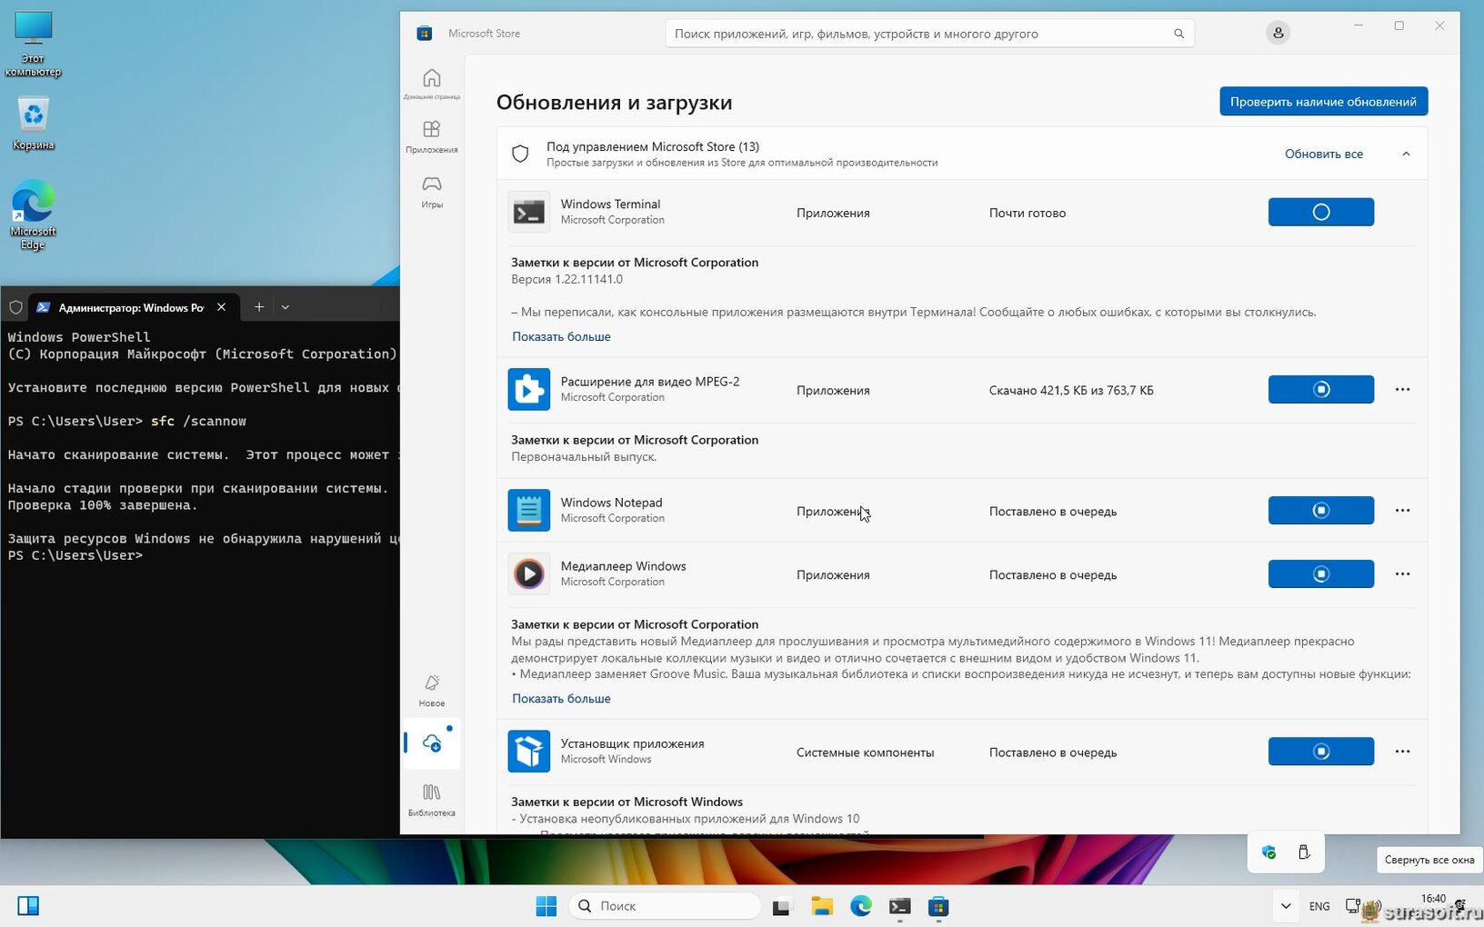Screen dimensions: 1484x927
Task: Click the Windows Terminal progress spinner button
Action: [x=1320, y=212]
